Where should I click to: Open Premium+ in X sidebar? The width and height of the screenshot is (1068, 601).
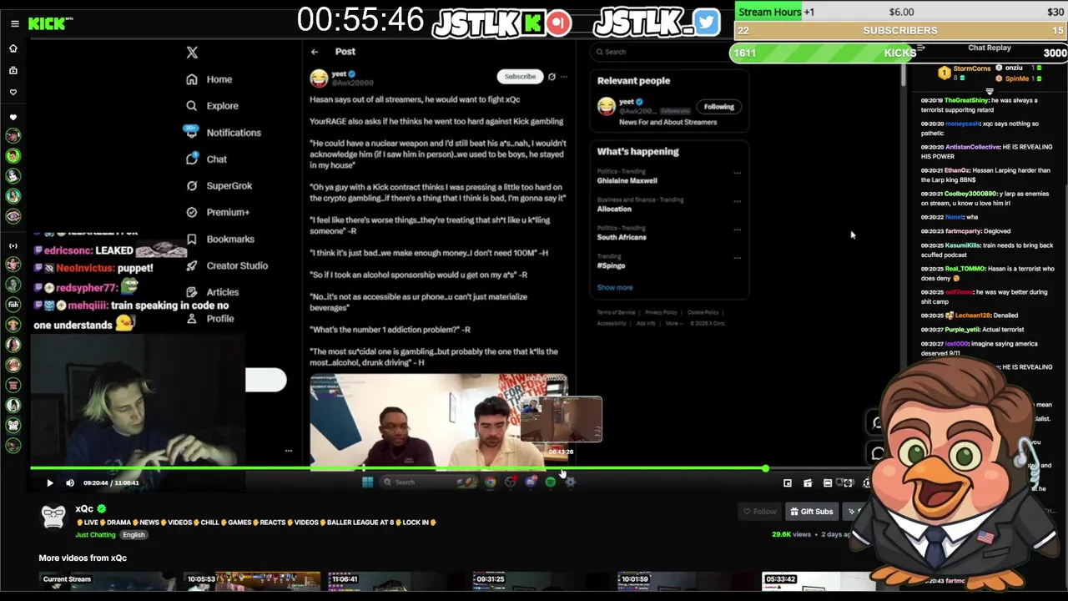[219, 212]
